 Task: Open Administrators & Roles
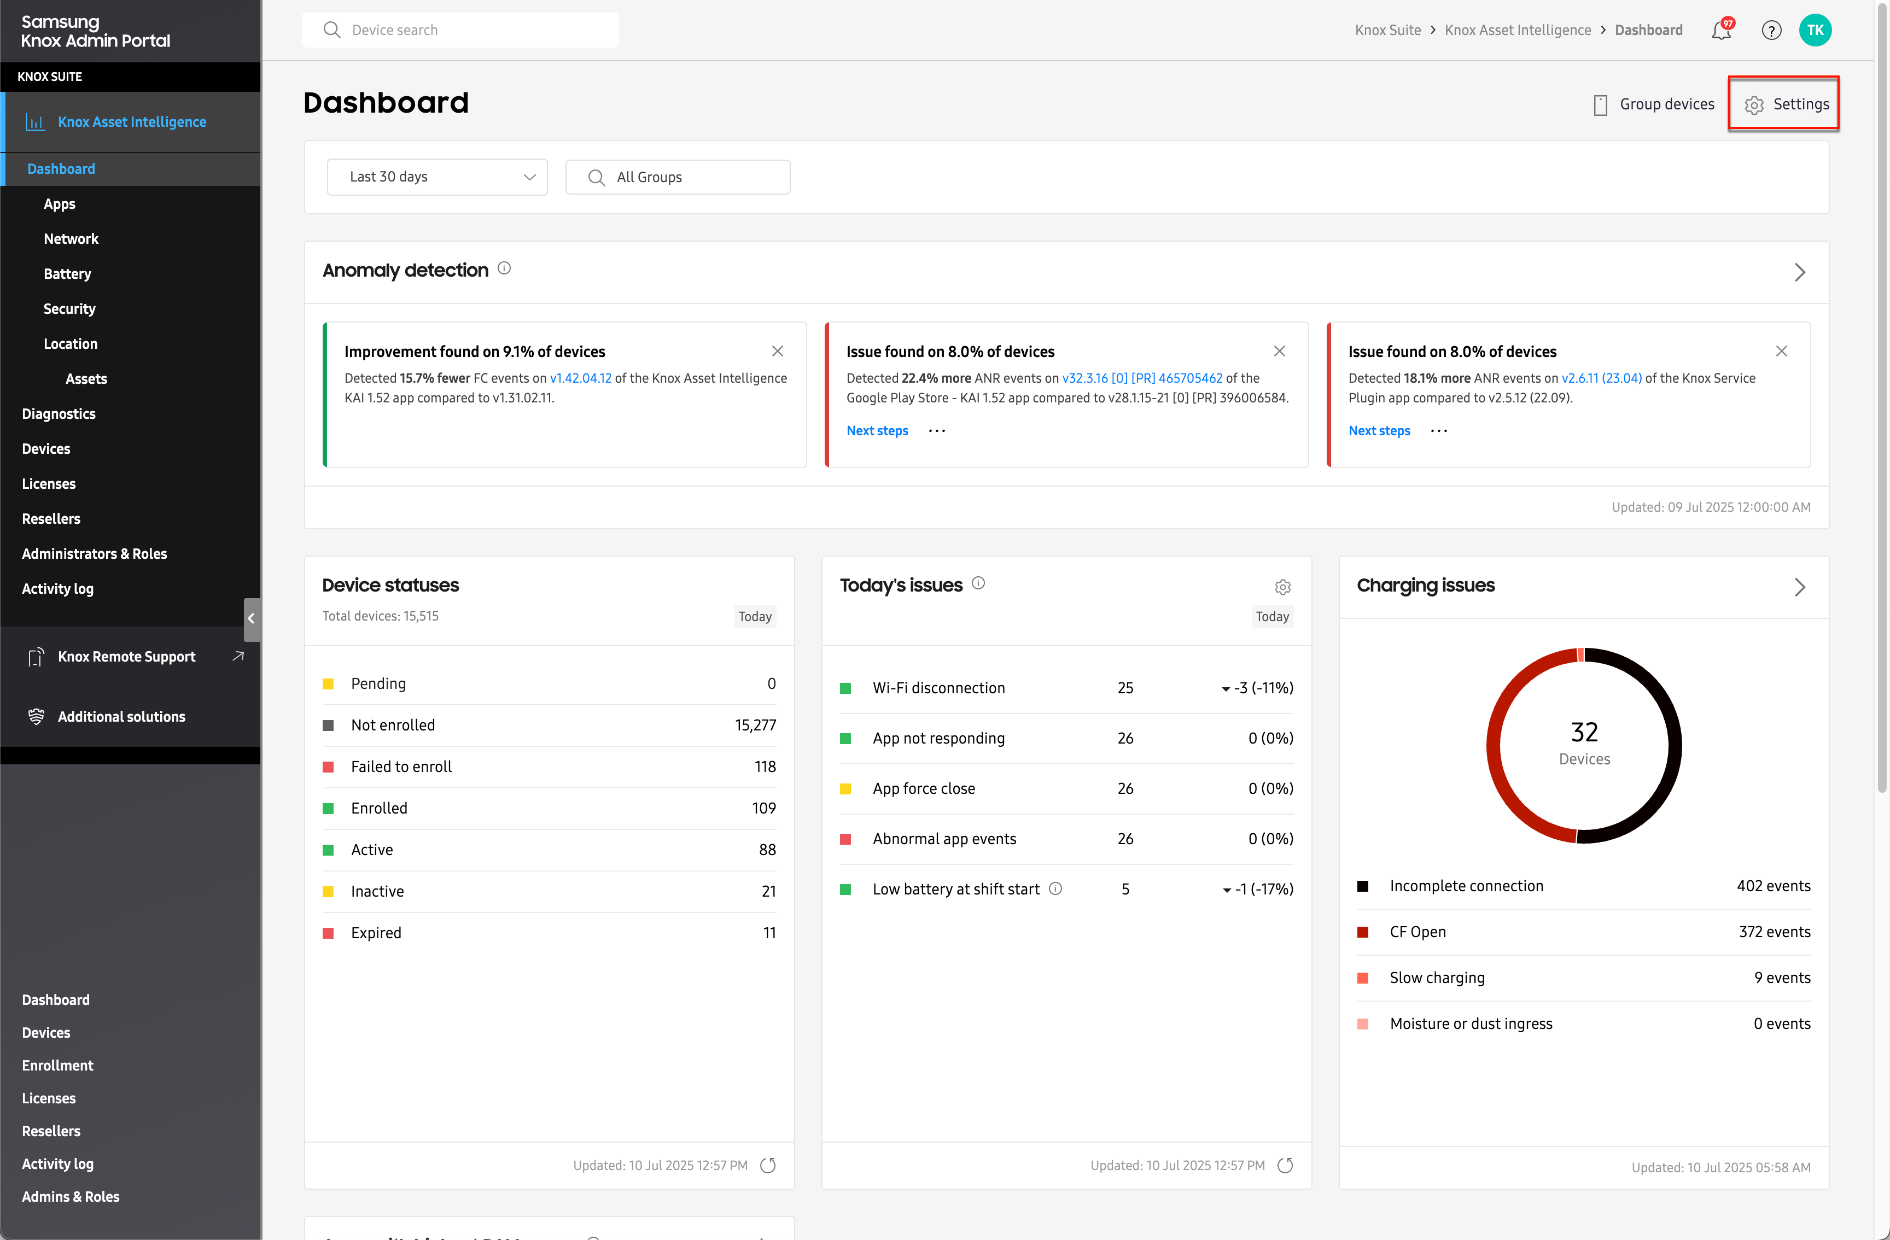point(95,553)
